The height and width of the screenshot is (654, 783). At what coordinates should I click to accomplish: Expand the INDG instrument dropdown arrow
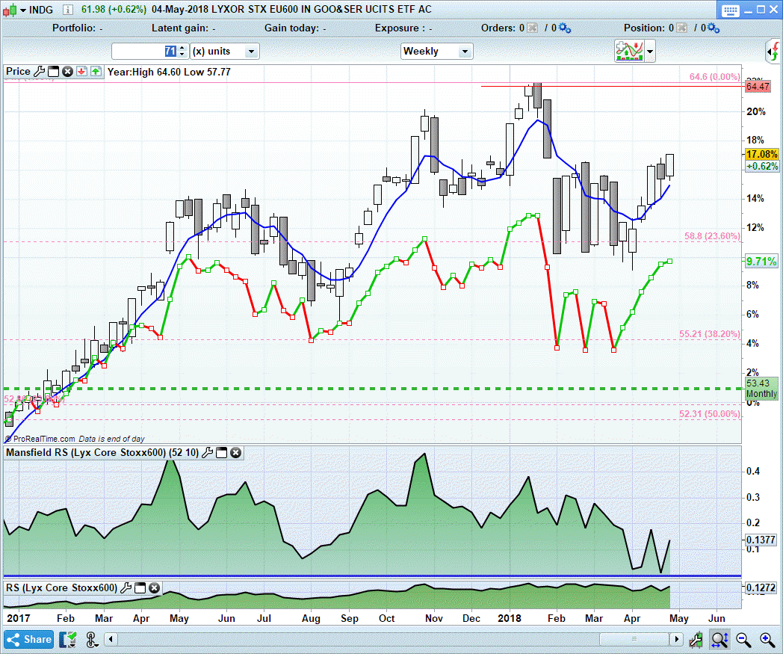(x=23, y=10)
